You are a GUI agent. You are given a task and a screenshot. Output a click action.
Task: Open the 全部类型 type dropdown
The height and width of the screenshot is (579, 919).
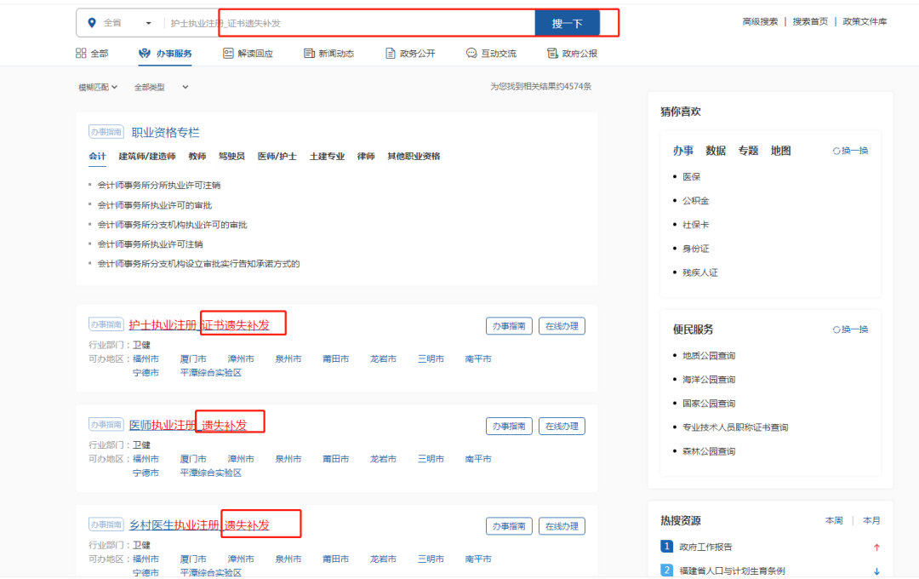(161, 87)
